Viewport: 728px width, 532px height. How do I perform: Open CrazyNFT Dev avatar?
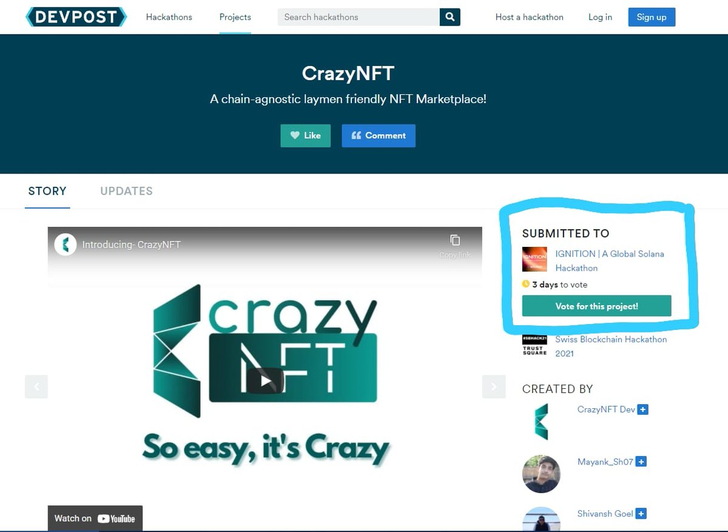pyautogui.click(x=541, y=422)
